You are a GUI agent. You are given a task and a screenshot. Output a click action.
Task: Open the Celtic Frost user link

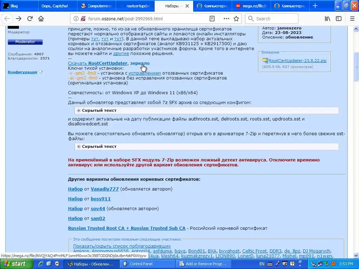(255, 251)
